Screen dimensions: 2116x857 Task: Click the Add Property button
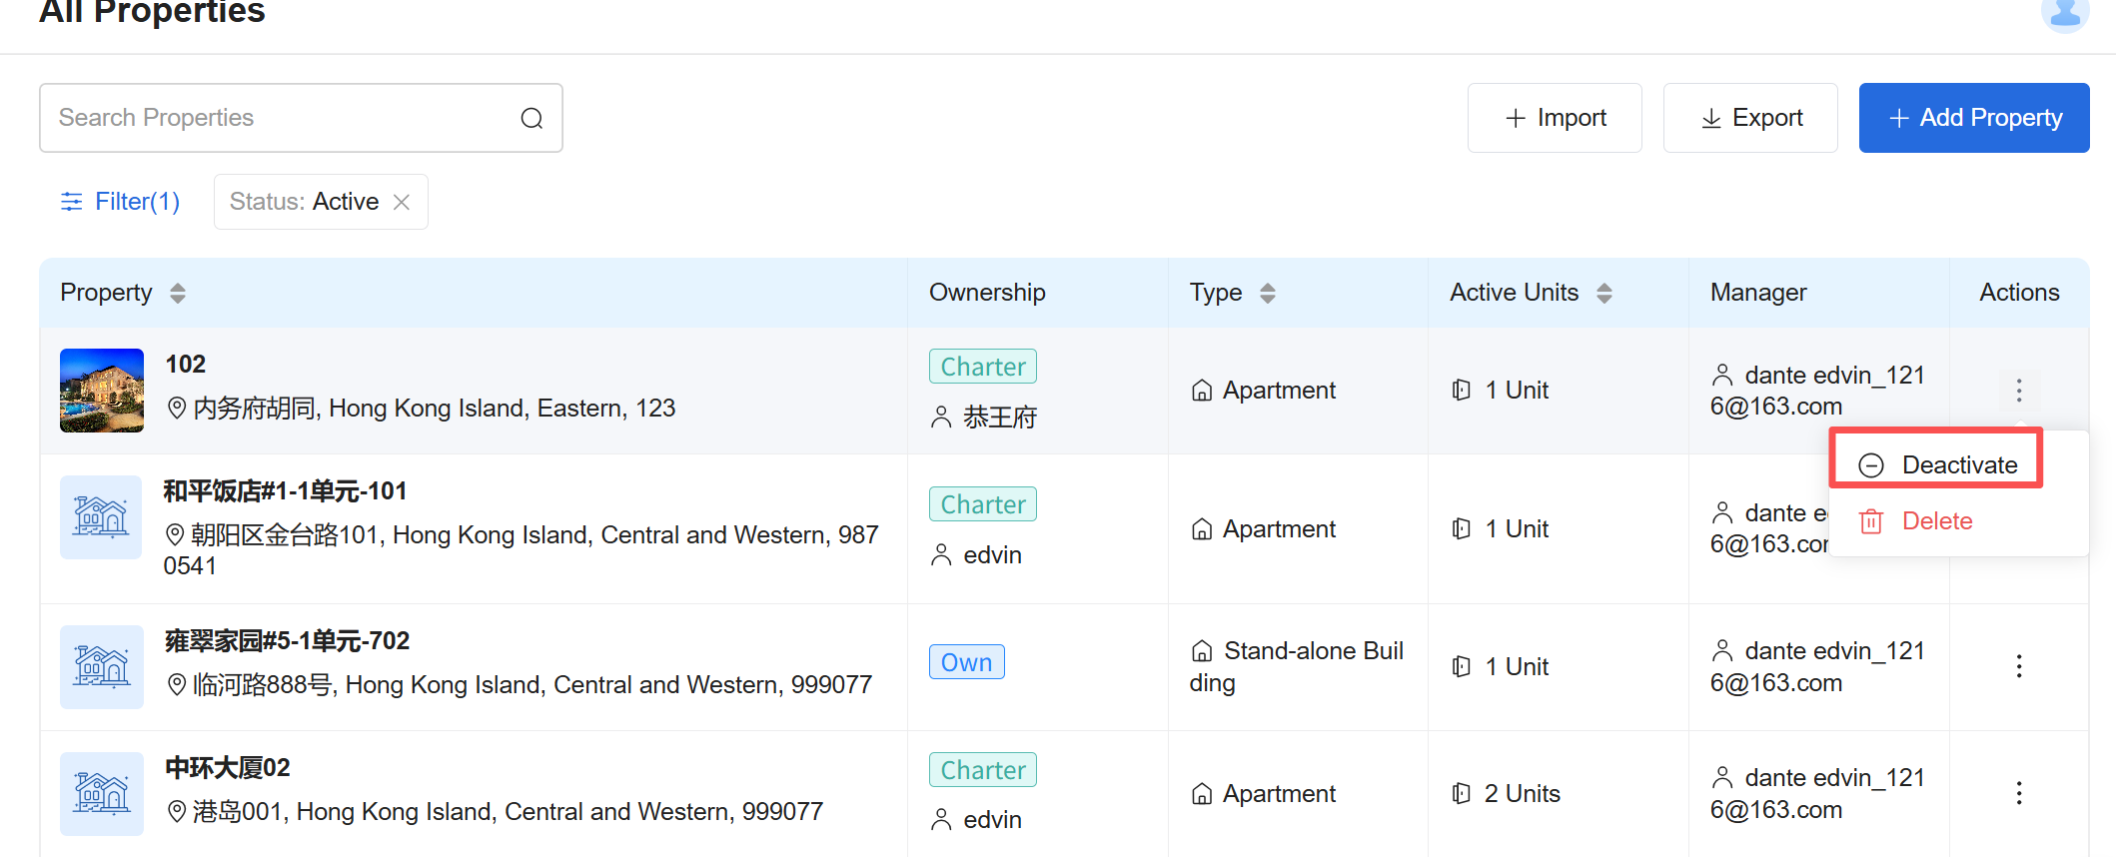pos(1973,118)
